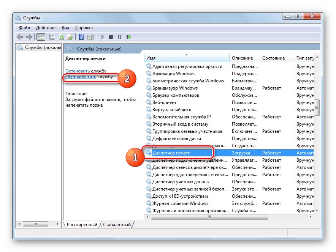Click the Перезапустить service link
This screenshot has height=252, width=336.
[81, 77]
